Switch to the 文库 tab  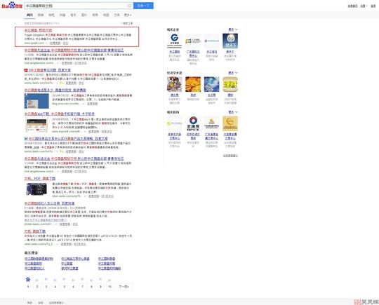pyautogui.click(x=117, y=15)
